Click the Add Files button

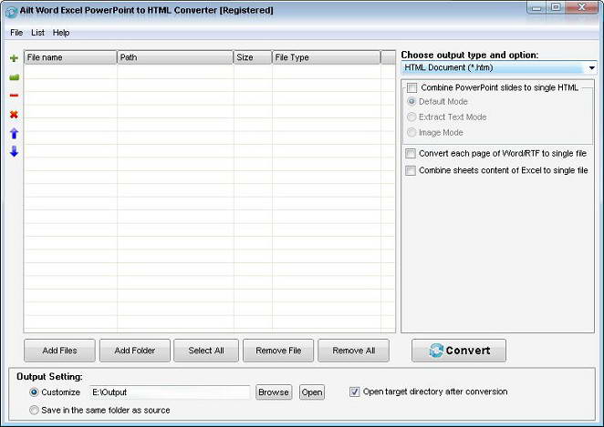tap(59, 351)
